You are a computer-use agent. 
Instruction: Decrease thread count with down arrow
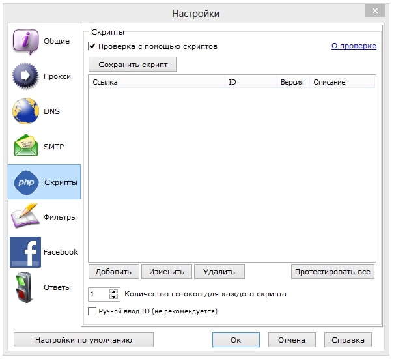point(114,297)
